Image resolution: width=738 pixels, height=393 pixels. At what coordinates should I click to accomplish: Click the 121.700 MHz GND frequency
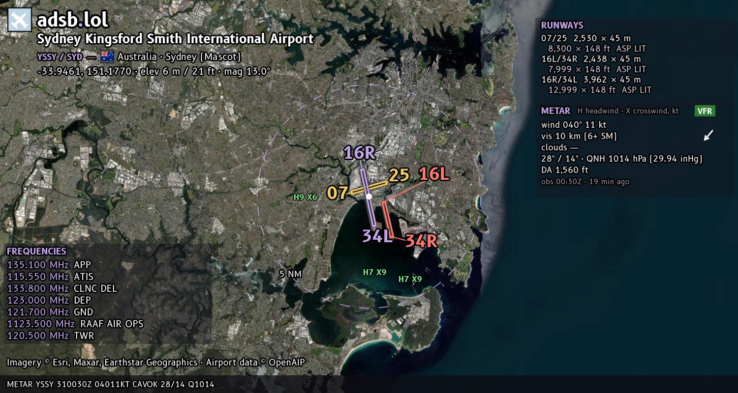(x=50, y=312)
